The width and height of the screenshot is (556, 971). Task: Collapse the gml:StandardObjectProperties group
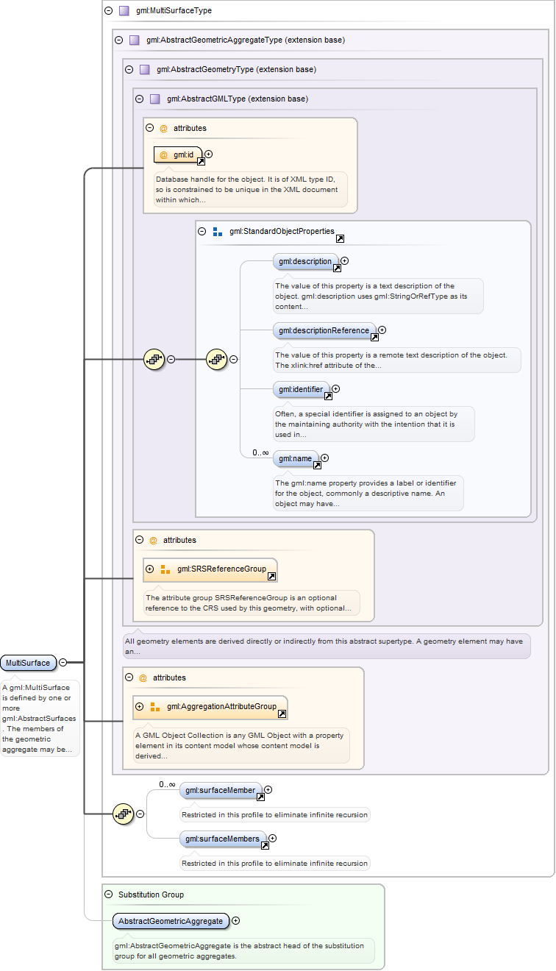click(x=203, y=231)
